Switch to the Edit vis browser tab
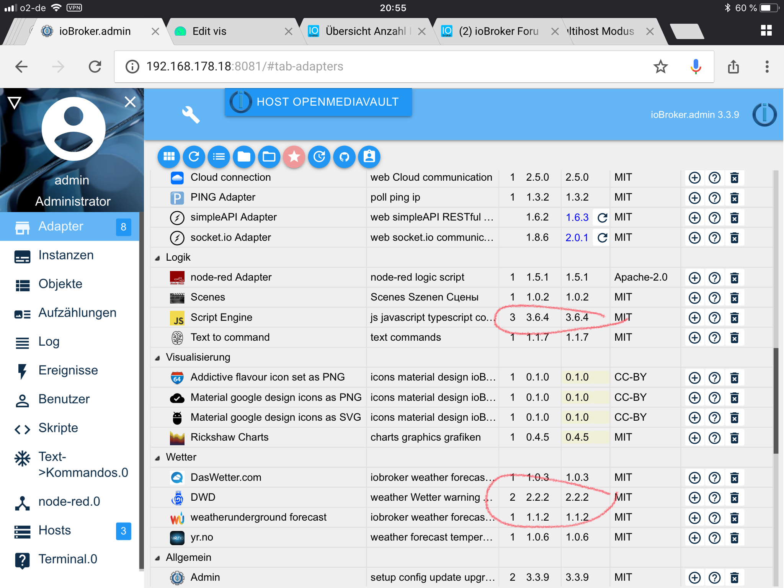 coord(209,31)
